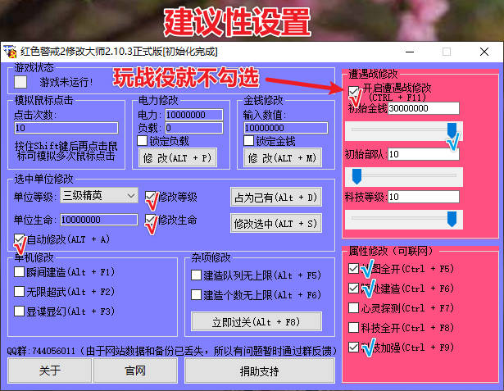Click 修改 (ALT + M) money button
Screen dimensions: 504x391
click(x=281, y=157)
